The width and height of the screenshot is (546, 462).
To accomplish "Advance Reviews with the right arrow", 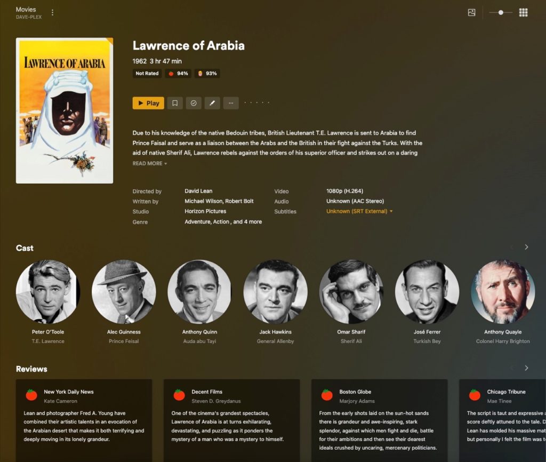I will click(526, 368).
